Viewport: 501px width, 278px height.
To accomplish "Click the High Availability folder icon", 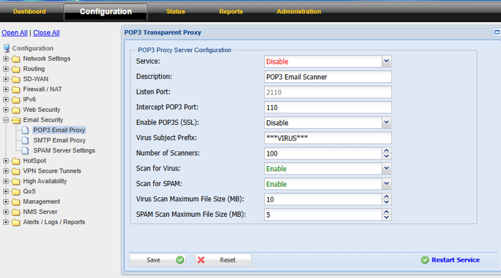I will (x=16, y=182).
